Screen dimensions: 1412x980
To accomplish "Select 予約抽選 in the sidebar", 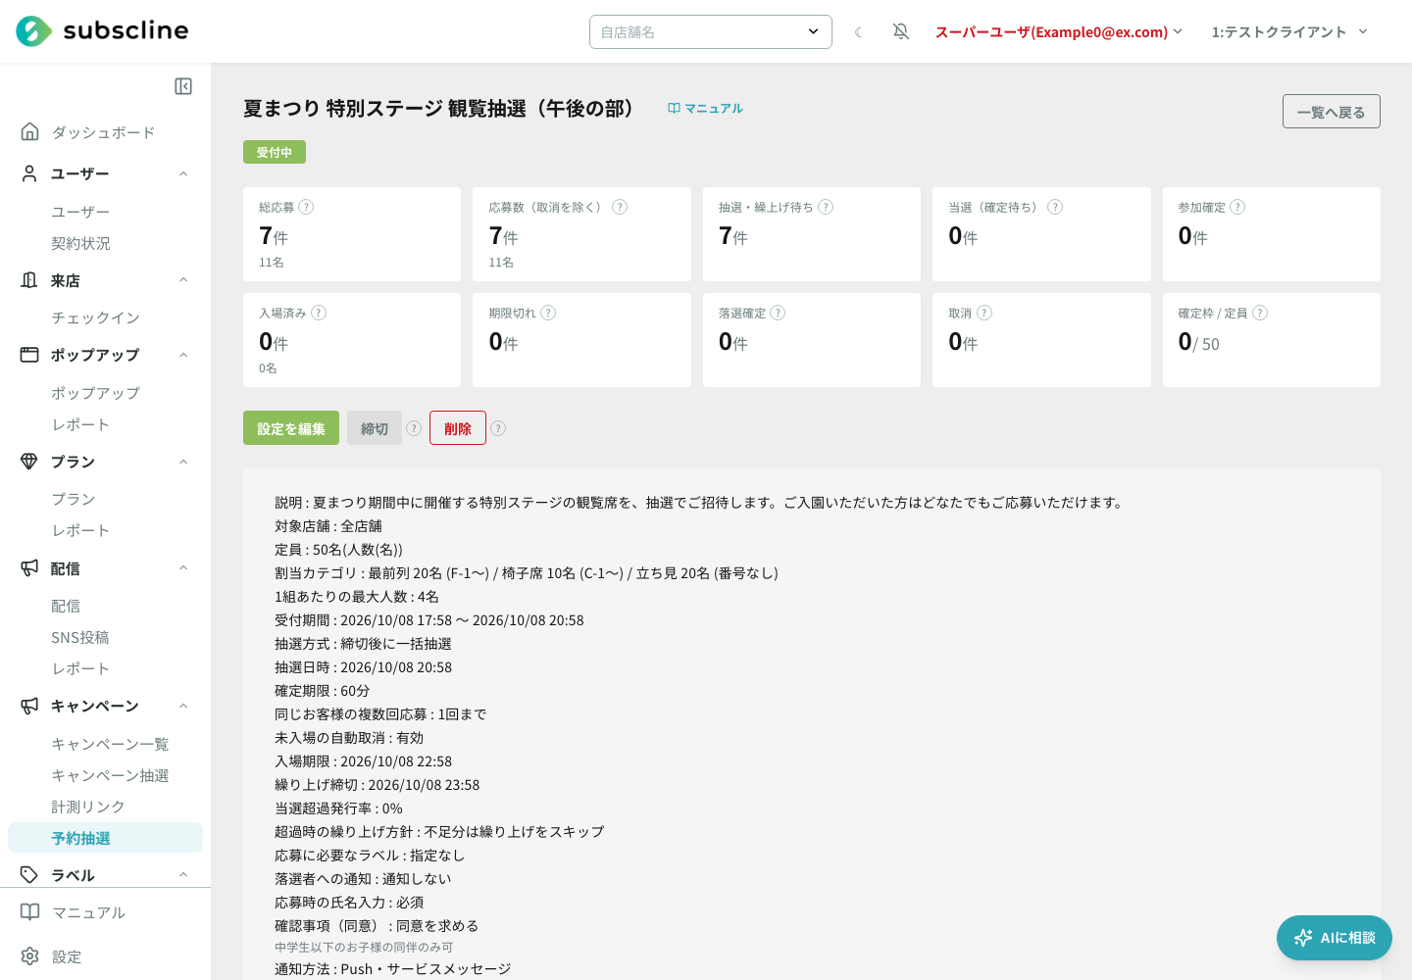I will point(105,838).
